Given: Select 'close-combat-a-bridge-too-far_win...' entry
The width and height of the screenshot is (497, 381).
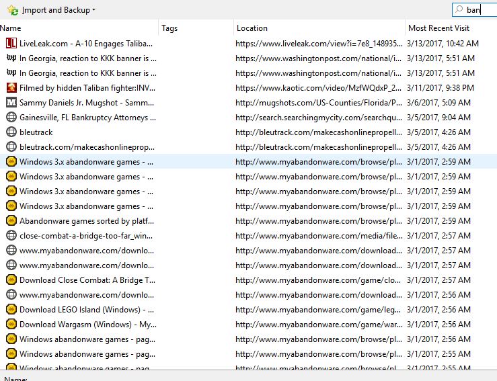Looking at the screenshot, I should coord(86,236).
